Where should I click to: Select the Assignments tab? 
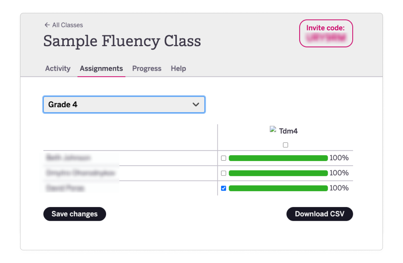coord(101,68)
